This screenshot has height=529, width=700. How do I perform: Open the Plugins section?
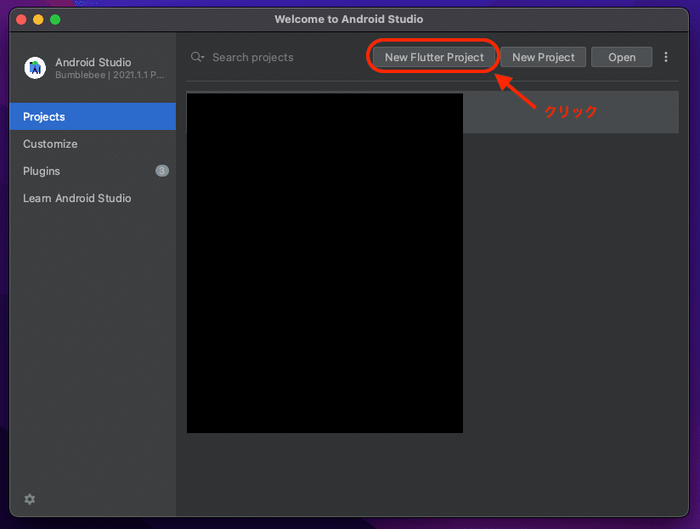tap(93, 171)
